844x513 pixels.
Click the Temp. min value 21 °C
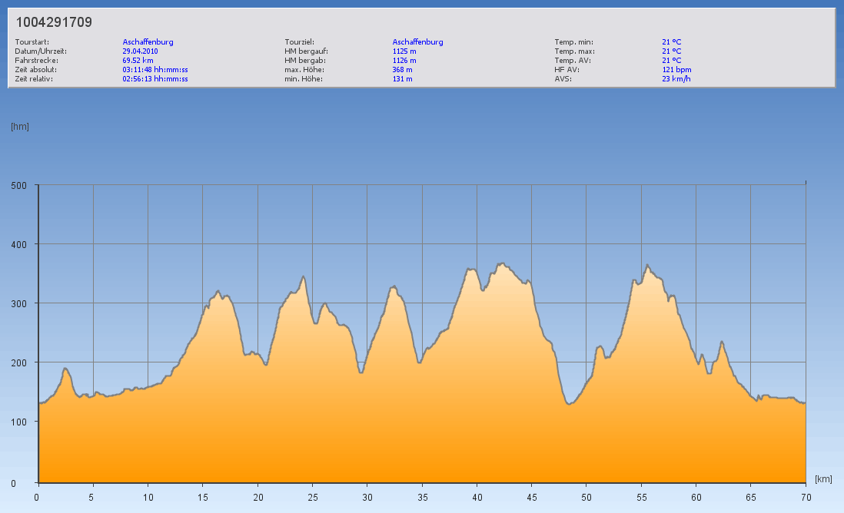(x=671, y=42)
